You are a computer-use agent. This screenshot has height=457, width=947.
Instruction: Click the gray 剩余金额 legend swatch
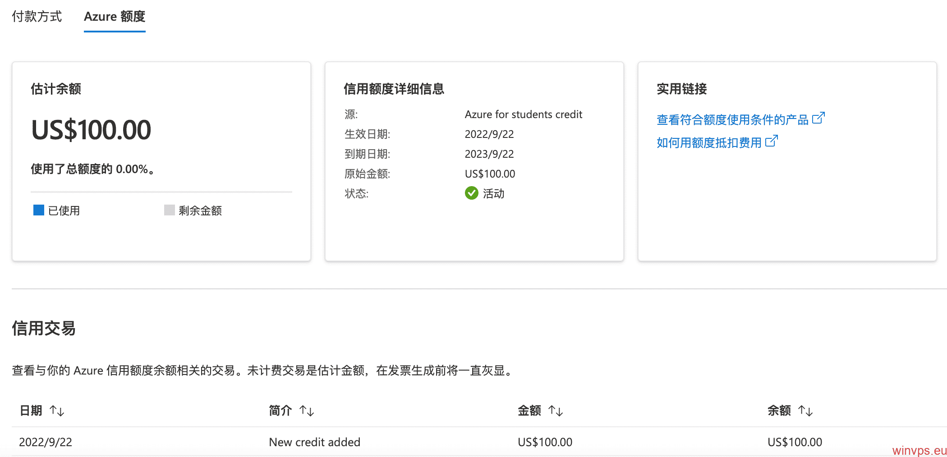pyautogui.click(x=170, y=210)
